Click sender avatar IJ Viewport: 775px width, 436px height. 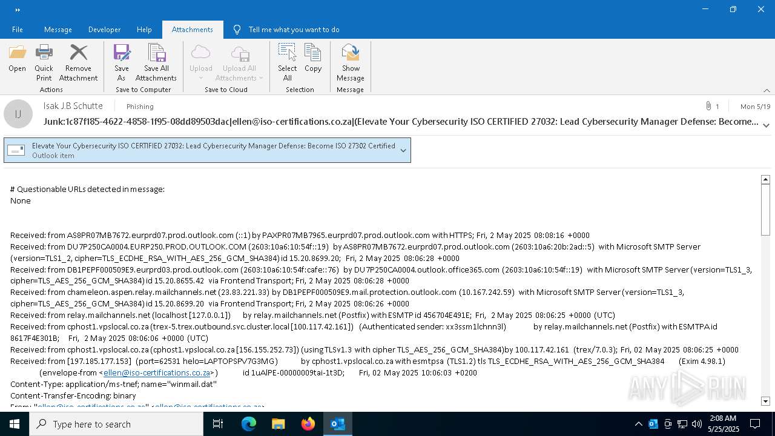click(18, 114)
